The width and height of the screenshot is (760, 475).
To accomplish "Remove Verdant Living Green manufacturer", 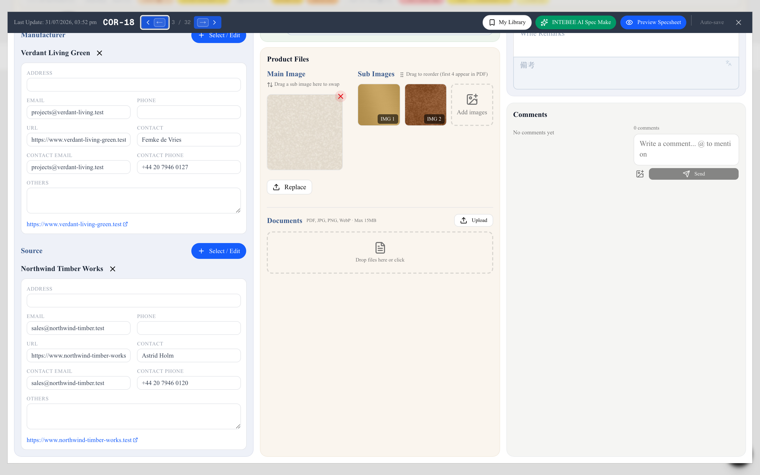I will coord(99,53).
